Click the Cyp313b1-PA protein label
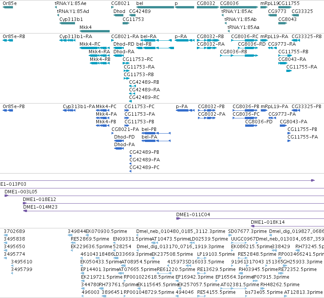This screenshot has height=298, width=324. [x=79, y=106]
